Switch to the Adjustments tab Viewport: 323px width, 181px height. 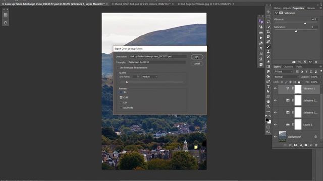coord(287,8)
